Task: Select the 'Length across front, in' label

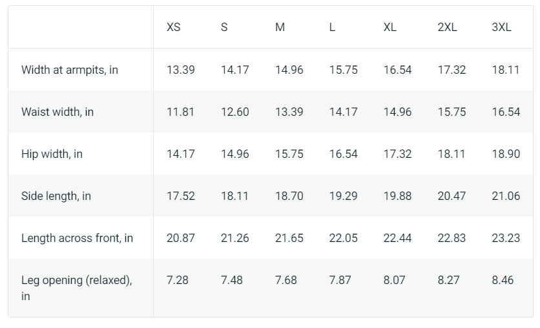Action: click(77, 238)
